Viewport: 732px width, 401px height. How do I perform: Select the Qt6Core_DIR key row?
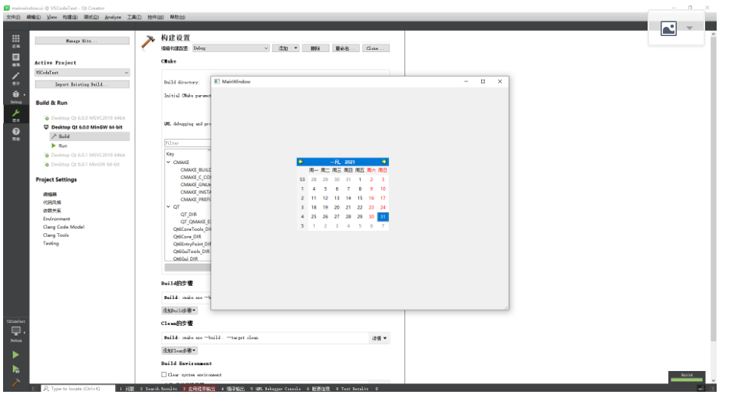pos(187,236)
